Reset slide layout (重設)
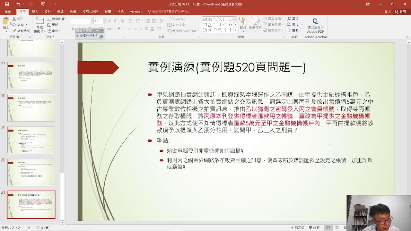Viewport: 411px width, 231px height. pos(53,25)
